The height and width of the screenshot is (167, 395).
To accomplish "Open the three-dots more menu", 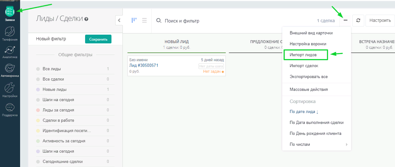I will [345, 21].
